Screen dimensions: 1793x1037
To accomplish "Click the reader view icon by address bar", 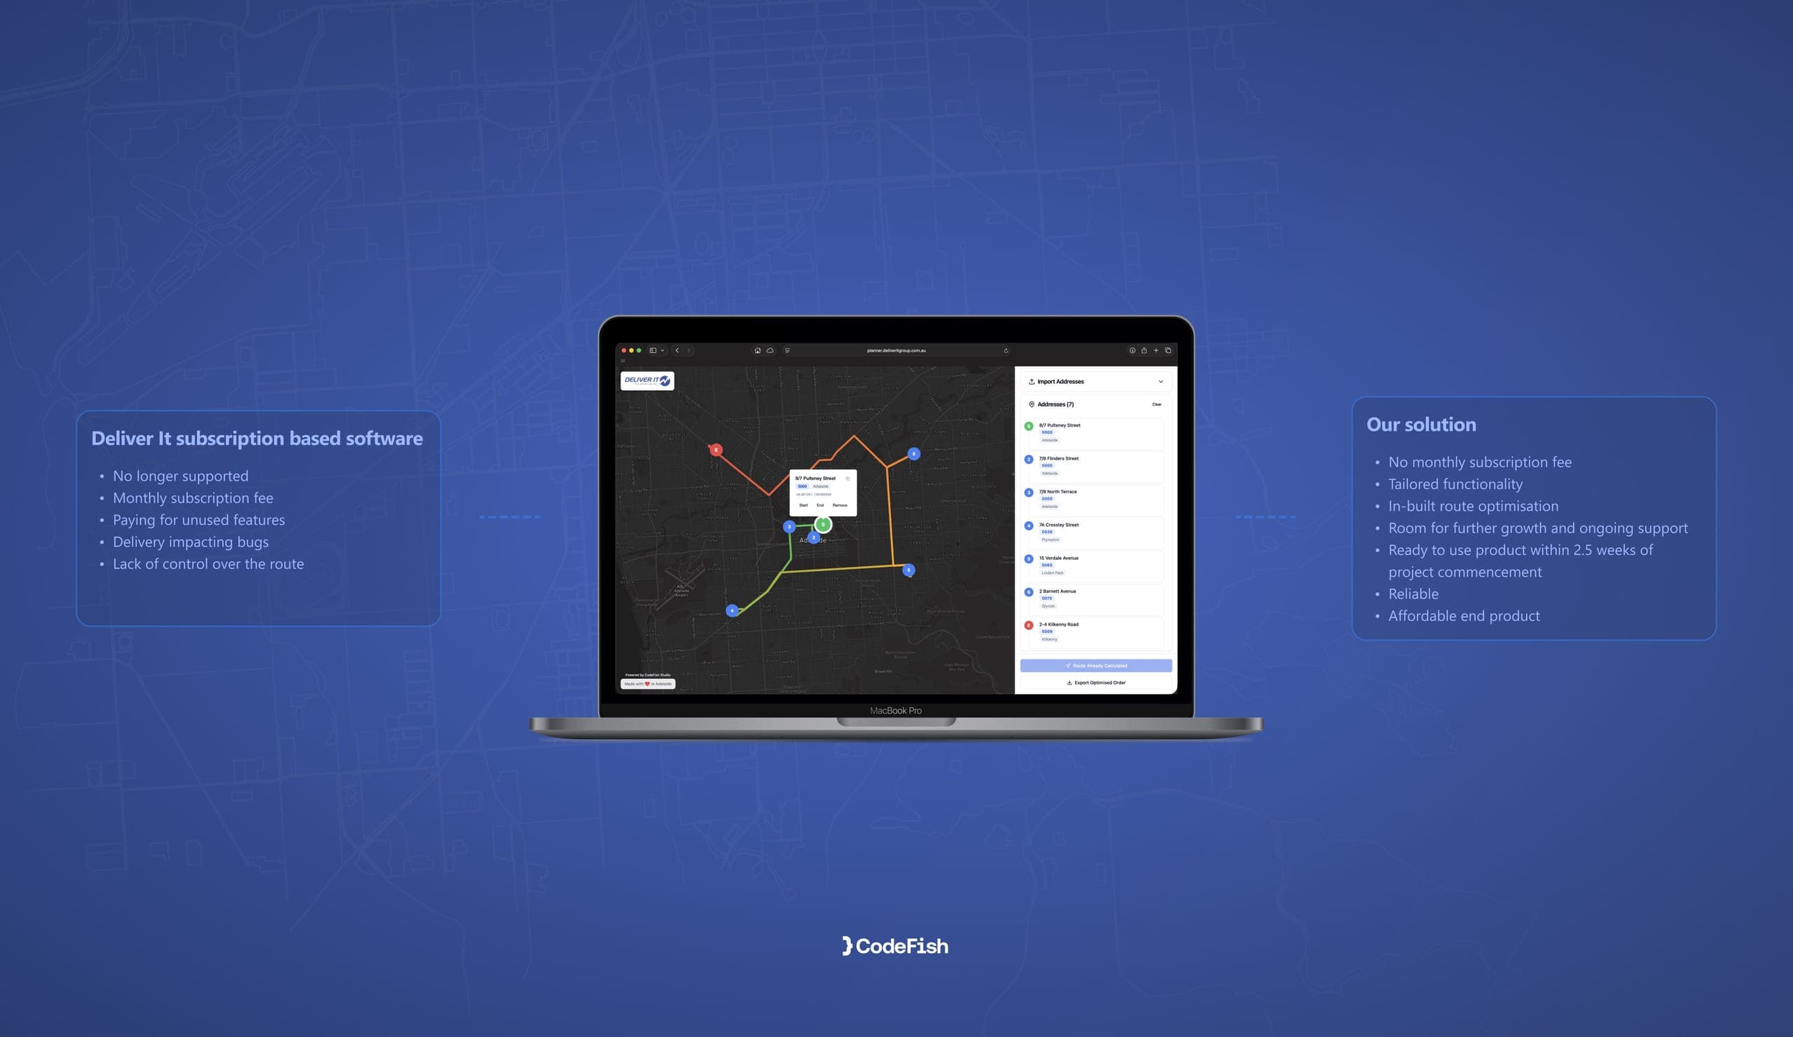I will tap(787, 350).
